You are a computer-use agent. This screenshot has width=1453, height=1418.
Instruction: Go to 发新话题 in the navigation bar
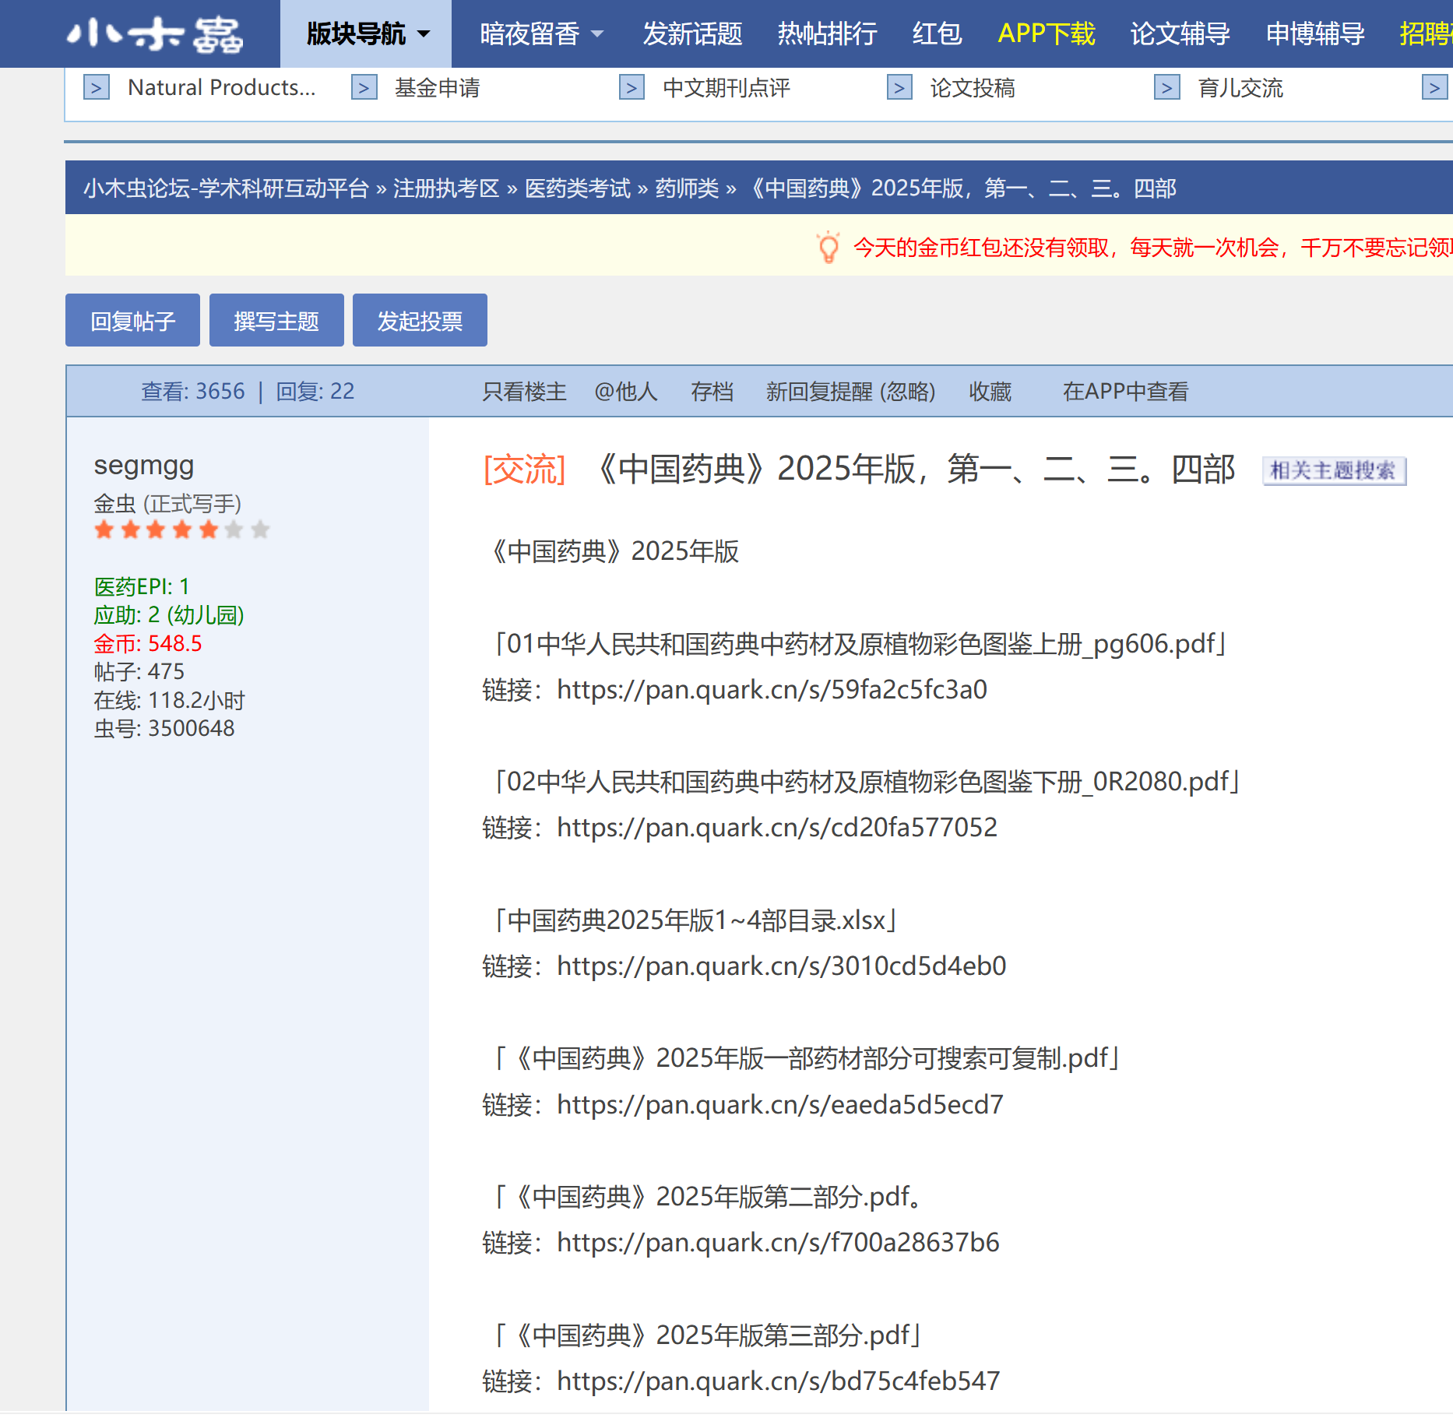click(x=691, y=34)
